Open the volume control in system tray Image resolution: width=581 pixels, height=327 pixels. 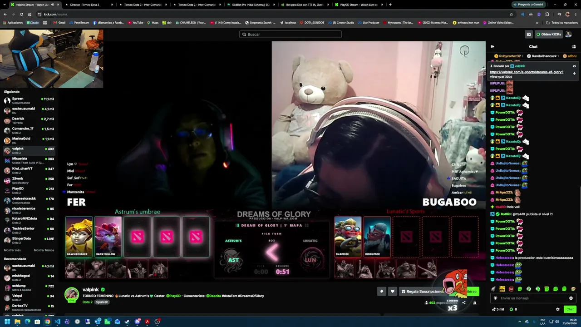pos(557,322)
